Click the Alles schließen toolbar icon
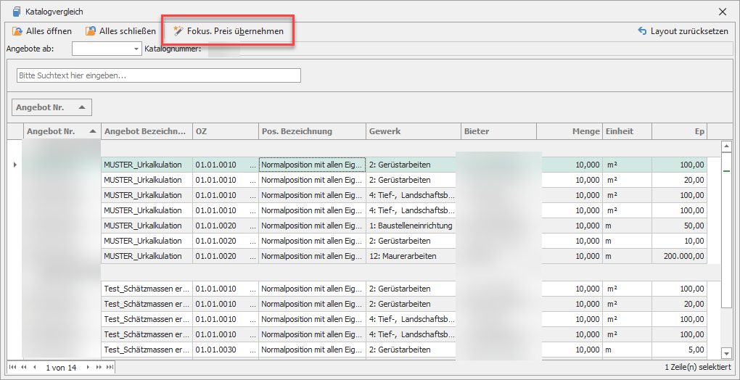 pos(91,31)
